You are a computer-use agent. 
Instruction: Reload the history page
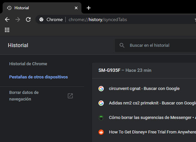coord(28,19)
